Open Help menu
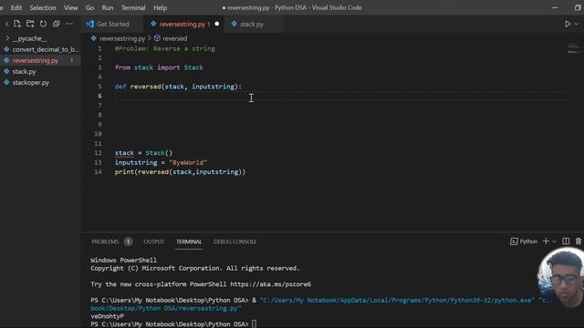The image size is (584, 328). pos(161,7)
